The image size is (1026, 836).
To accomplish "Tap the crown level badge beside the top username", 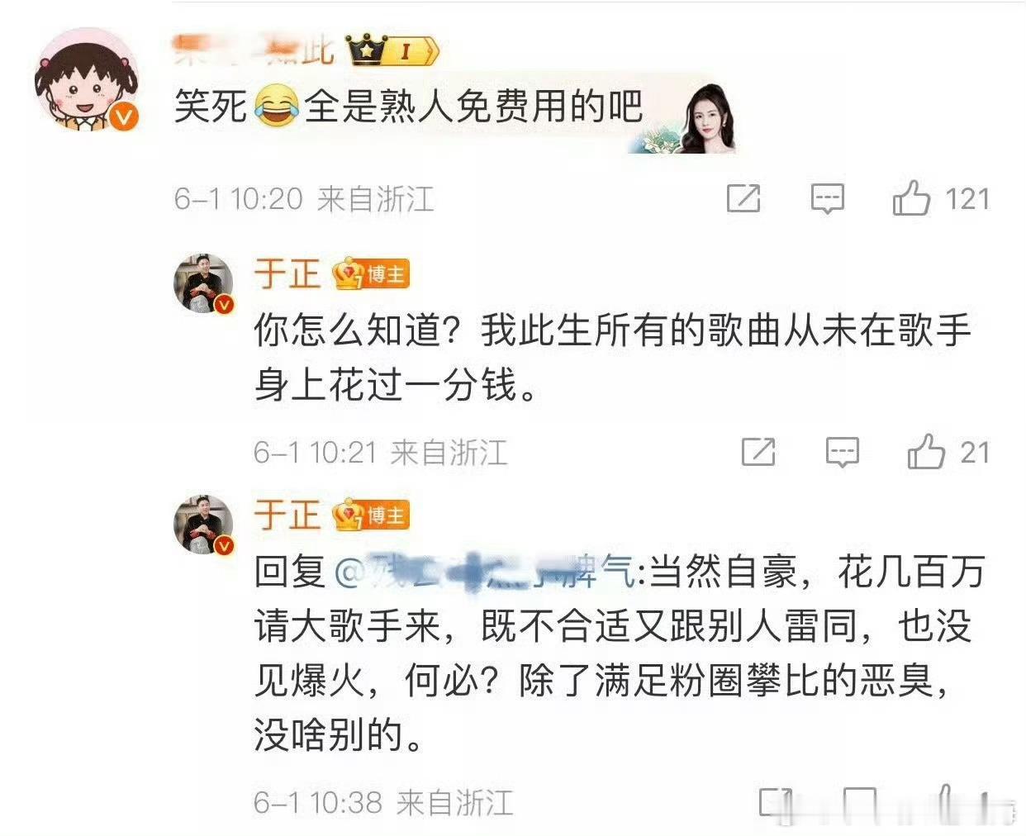I will coord(393,51).
